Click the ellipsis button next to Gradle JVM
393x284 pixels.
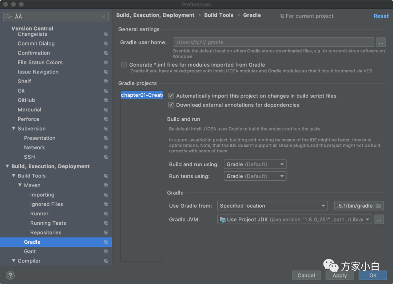(379, 220)
